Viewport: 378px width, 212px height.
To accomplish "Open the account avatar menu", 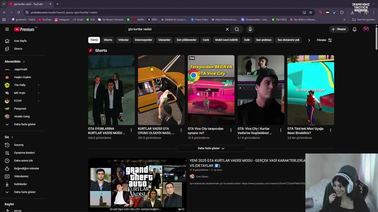I will click(x=366, y=29).
